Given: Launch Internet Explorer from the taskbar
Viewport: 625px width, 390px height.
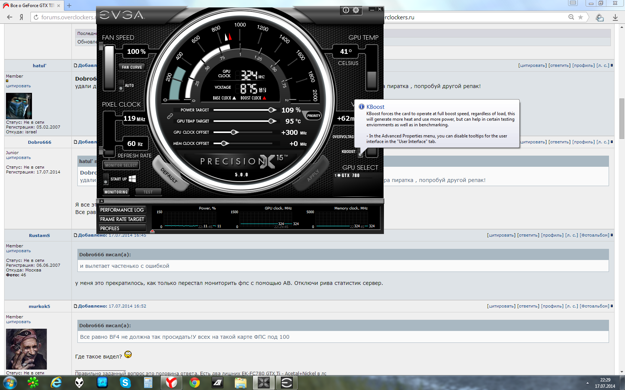Looking at the screenshot, I should click(56, 382).
